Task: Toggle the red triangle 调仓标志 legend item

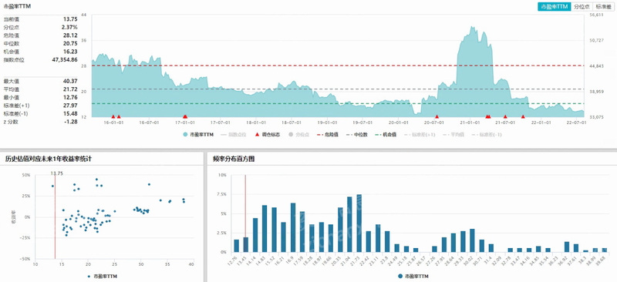Action: (268, 135)
